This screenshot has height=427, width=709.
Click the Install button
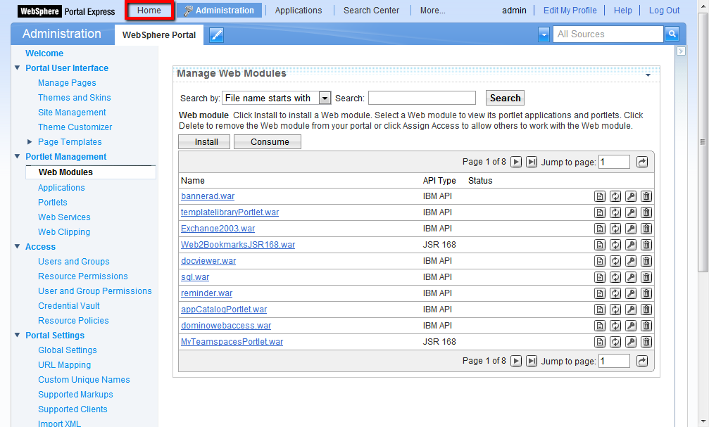204,142
